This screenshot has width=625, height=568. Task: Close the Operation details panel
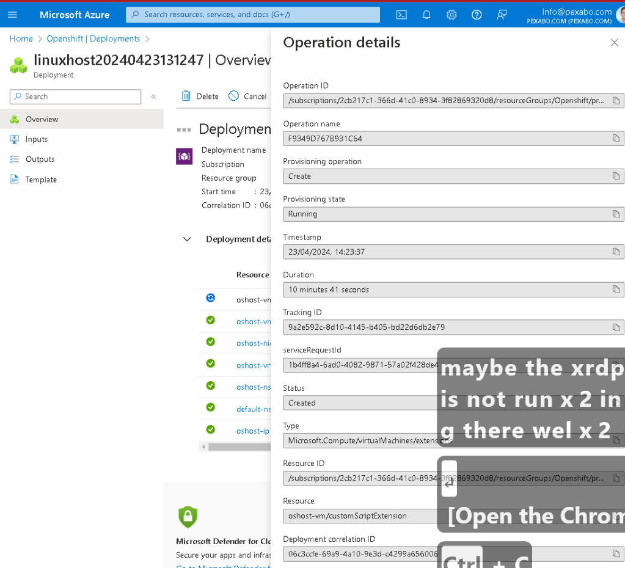coord(614,43)
